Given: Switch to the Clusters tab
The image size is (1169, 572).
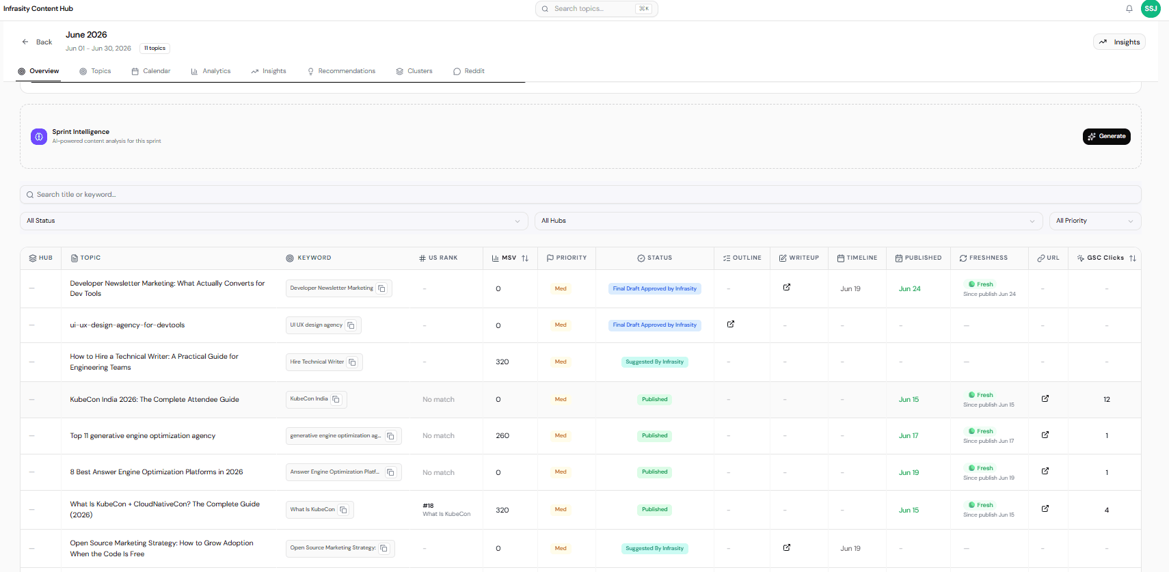Looking at the screenshot, I should (x=414, y=71).
